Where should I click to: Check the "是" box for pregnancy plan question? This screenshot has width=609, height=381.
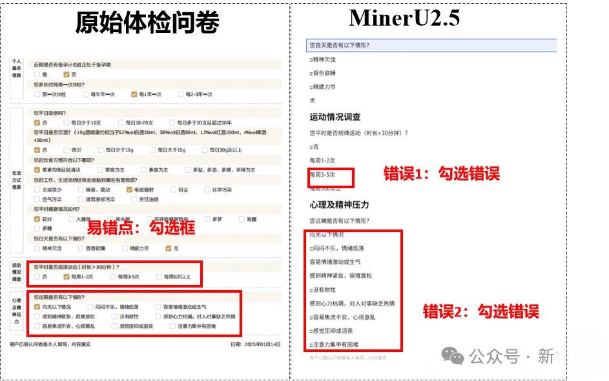click(36, 75)
